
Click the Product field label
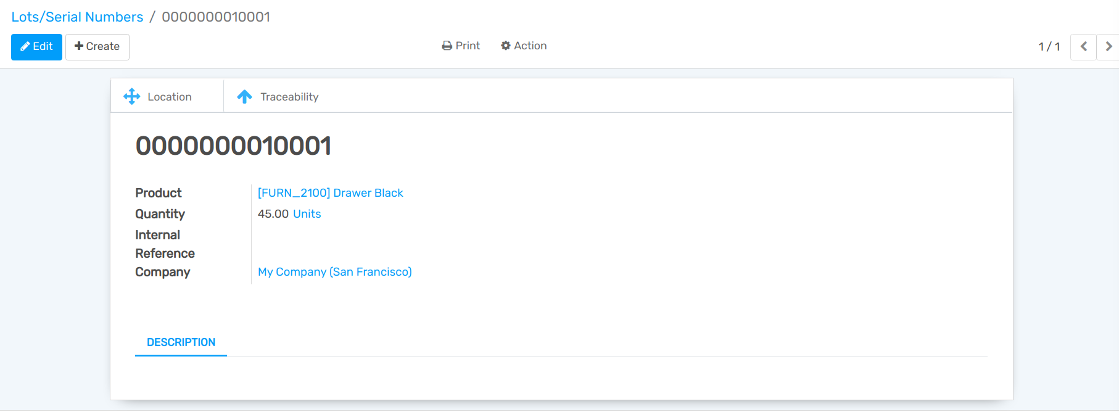point(159,193)
